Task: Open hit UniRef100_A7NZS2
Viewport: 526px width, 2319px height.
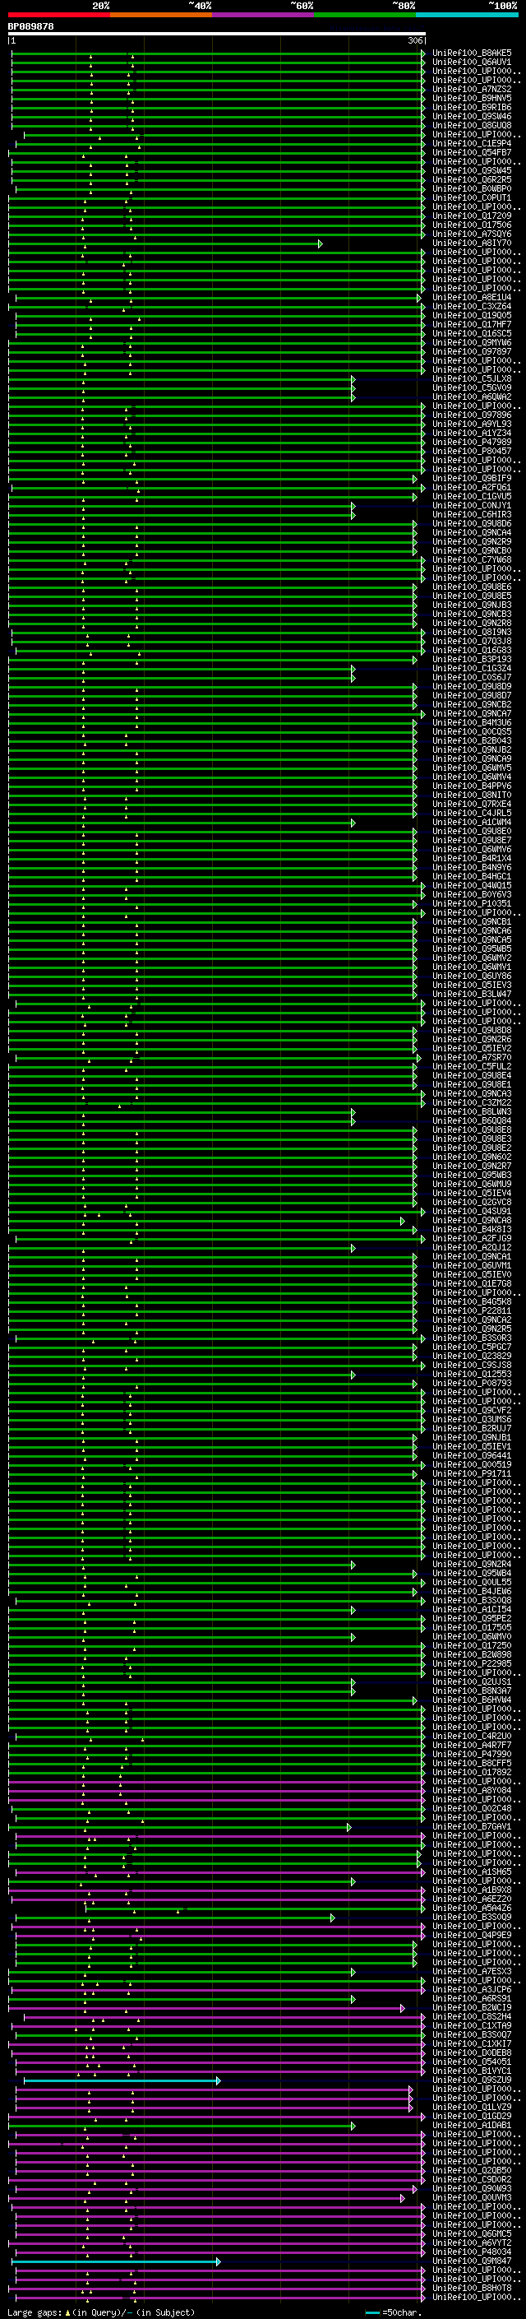Action: tap(472, 89)
